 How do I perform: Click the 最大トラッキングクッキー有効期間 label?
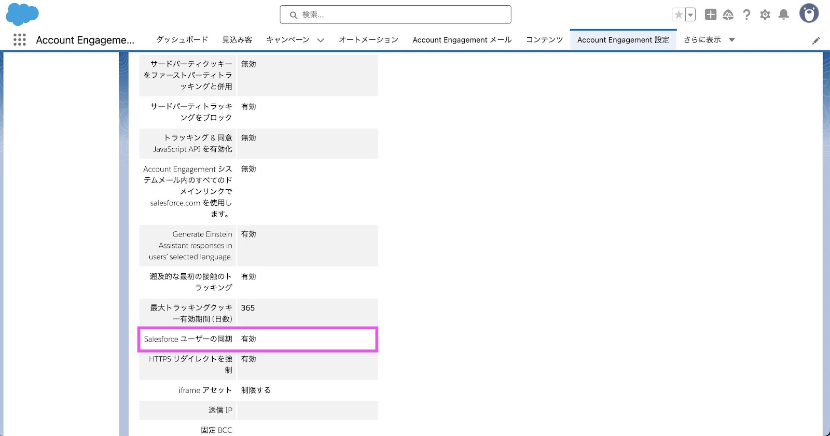pos(191,313)
